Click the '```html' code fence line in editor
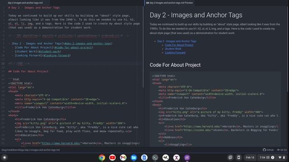 click(x=14, y=79)
